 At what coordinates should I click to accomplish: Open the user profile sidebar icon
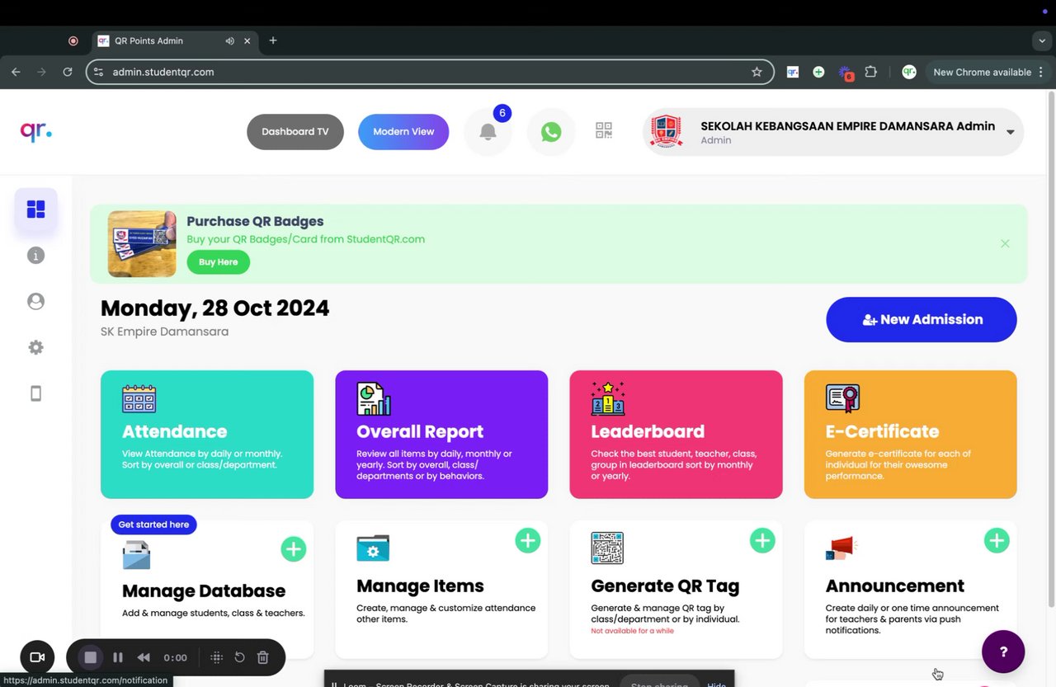pos(35,302)
